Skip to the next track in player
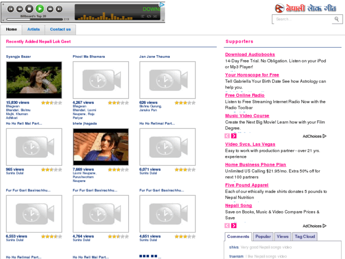The image size is (345, 259). (59, 9)
